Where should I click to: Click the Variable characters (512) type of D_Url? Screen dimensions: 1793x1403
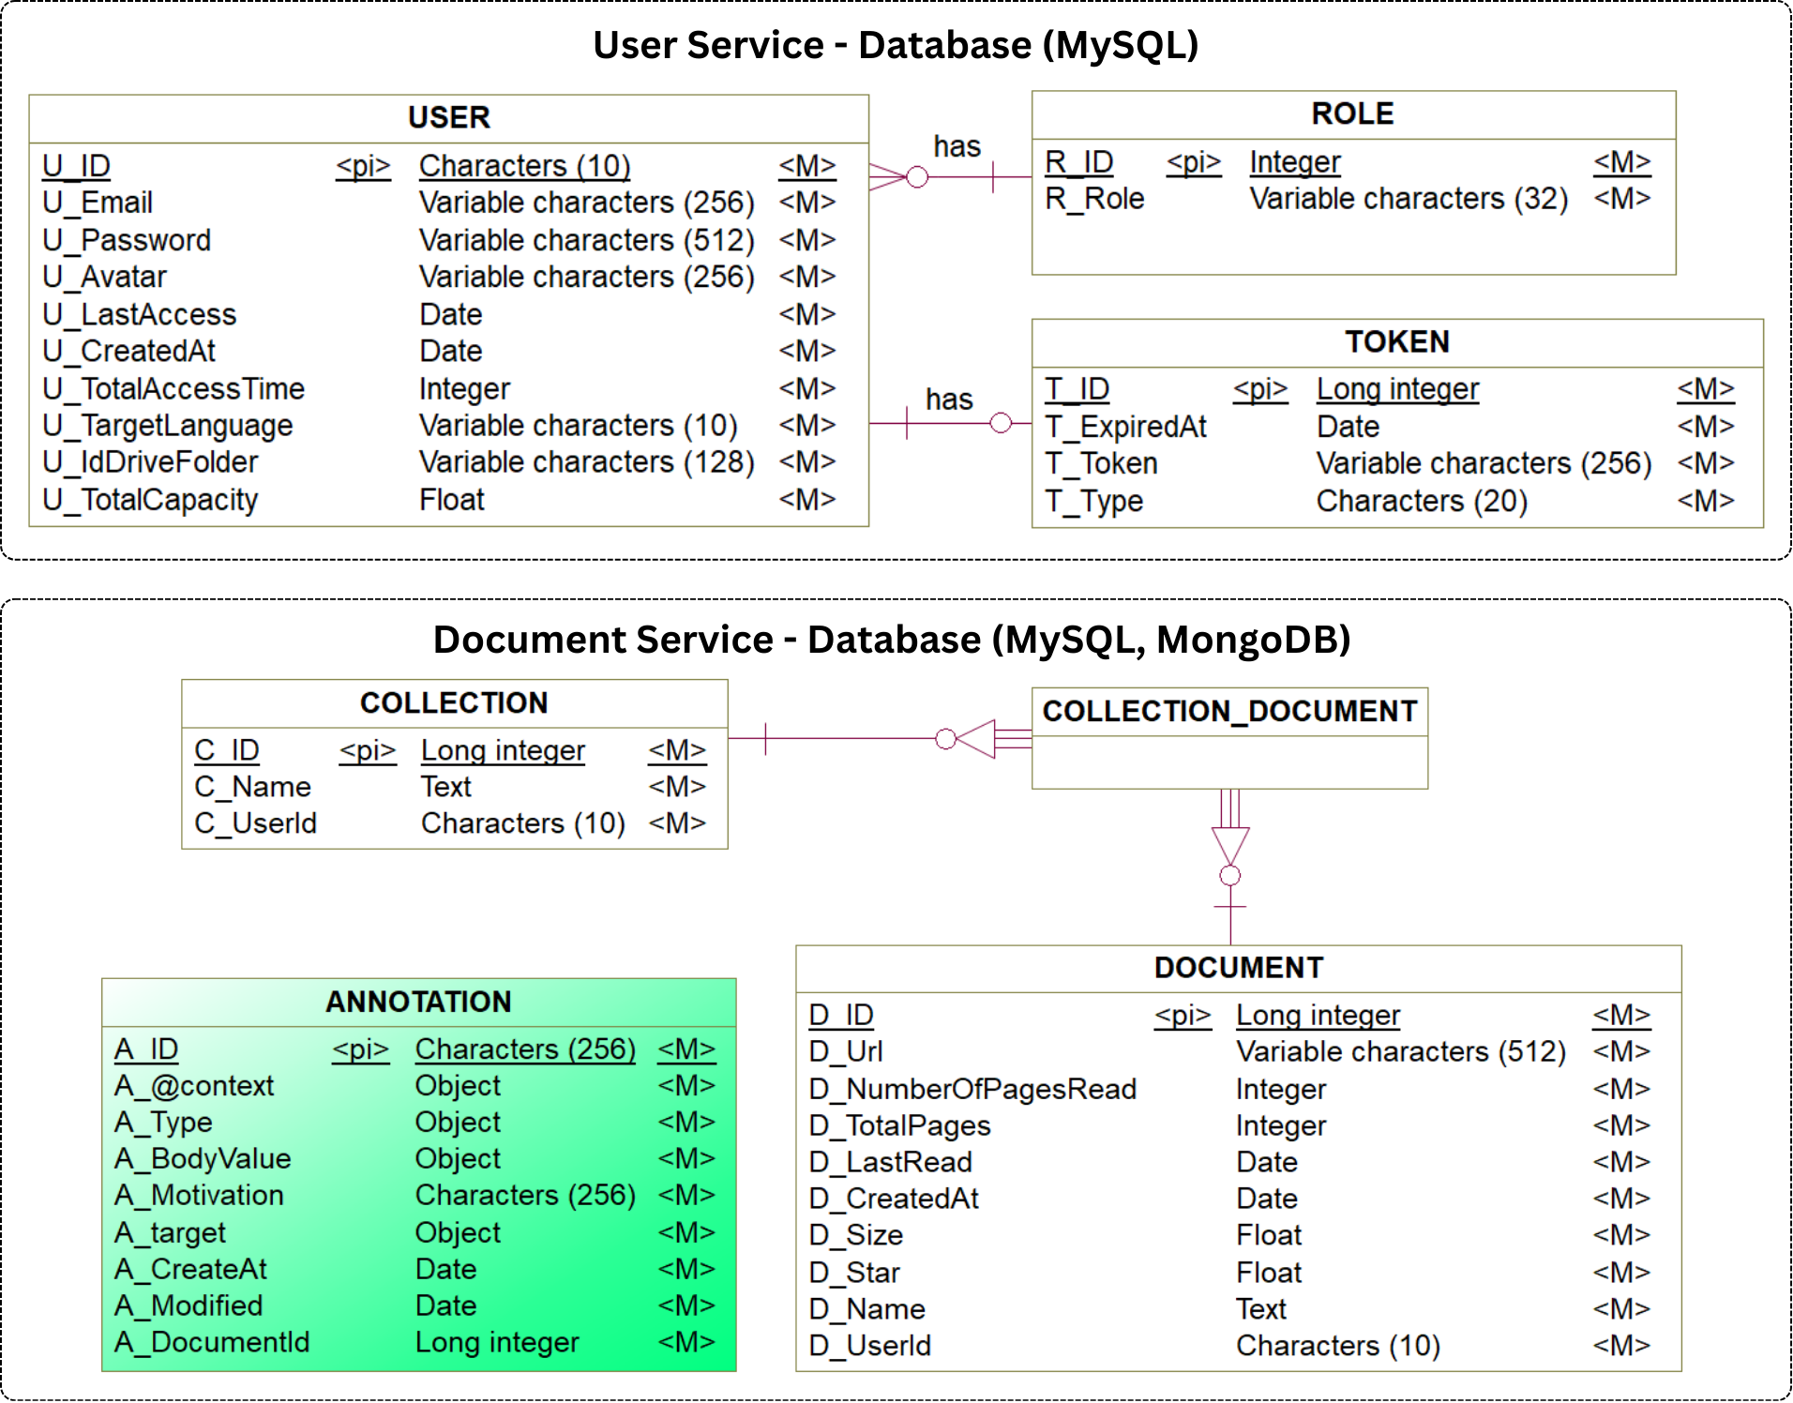(1401, 1052)
